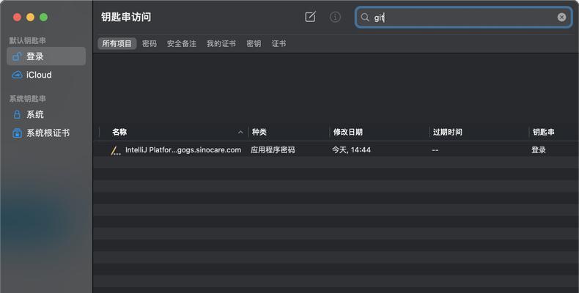Close the window with the red button
Image resolution: width=579 pixels, height=293 pixels.
click(17, 17)
